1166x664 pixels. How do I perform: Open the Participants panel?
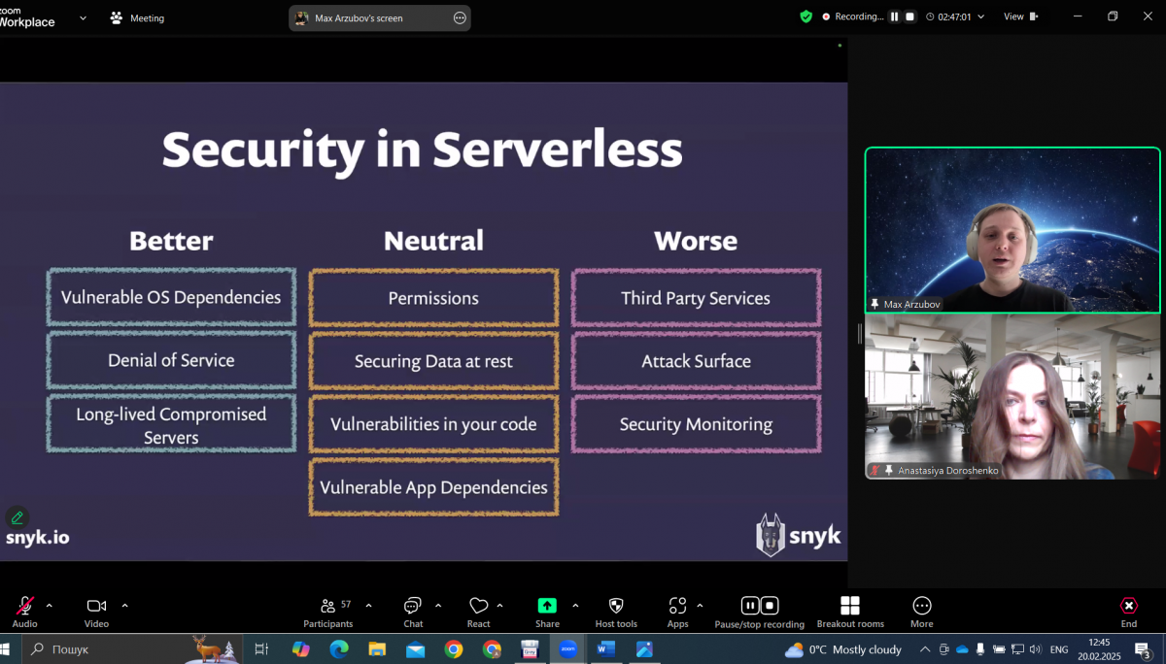[328, 606]
